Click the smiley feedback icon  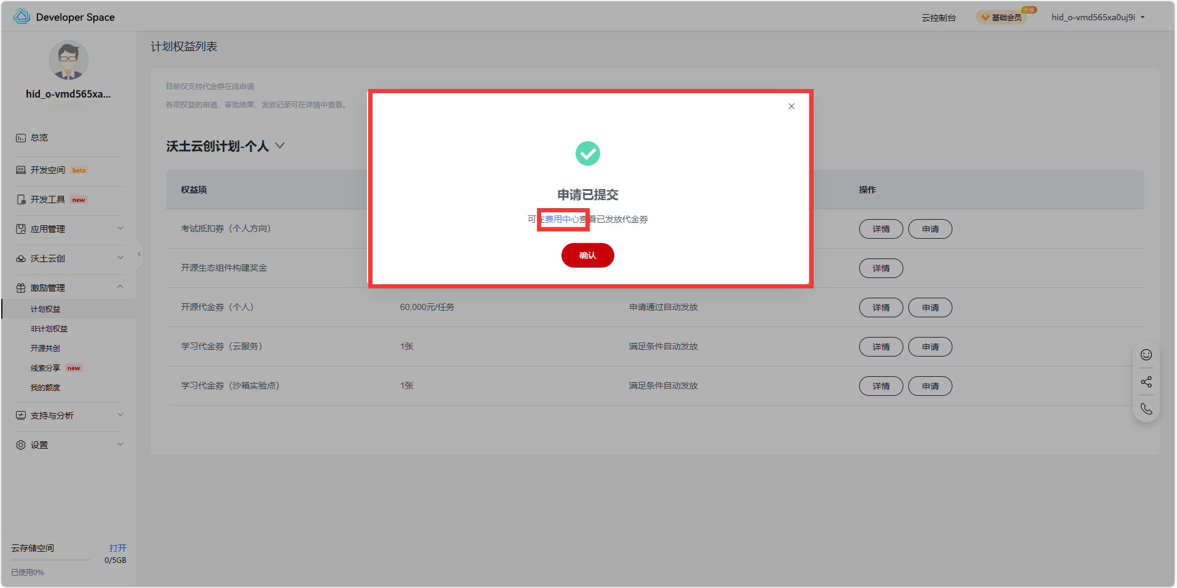(x=1146, y=355)
